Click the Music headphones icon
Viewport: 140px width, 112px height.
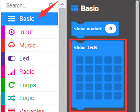tap(11, 45)
